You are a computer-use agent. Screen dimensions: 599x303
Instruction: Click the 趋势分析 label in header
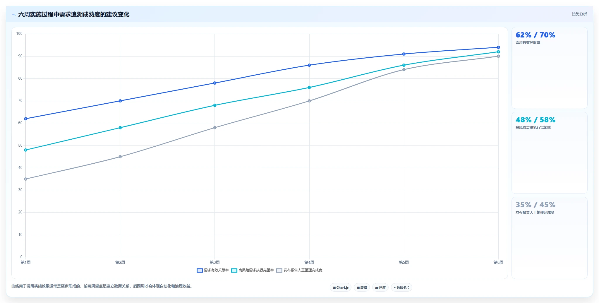(x=579, y=14)
